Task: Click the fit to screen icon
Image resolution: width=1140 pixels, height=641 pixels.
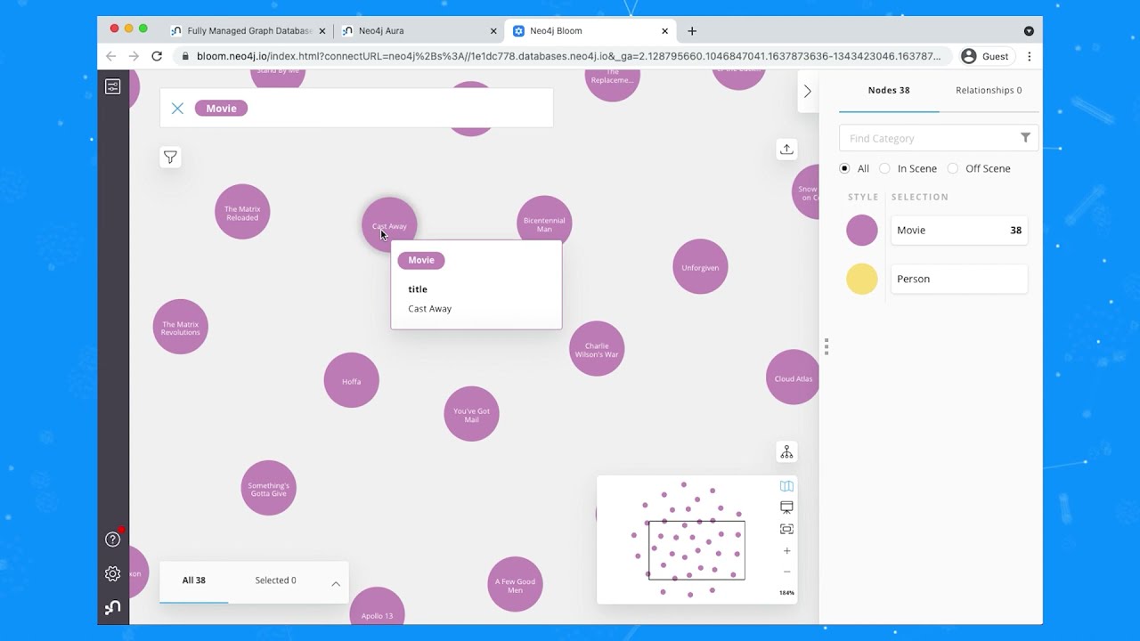Action: (x=786, y=529)
